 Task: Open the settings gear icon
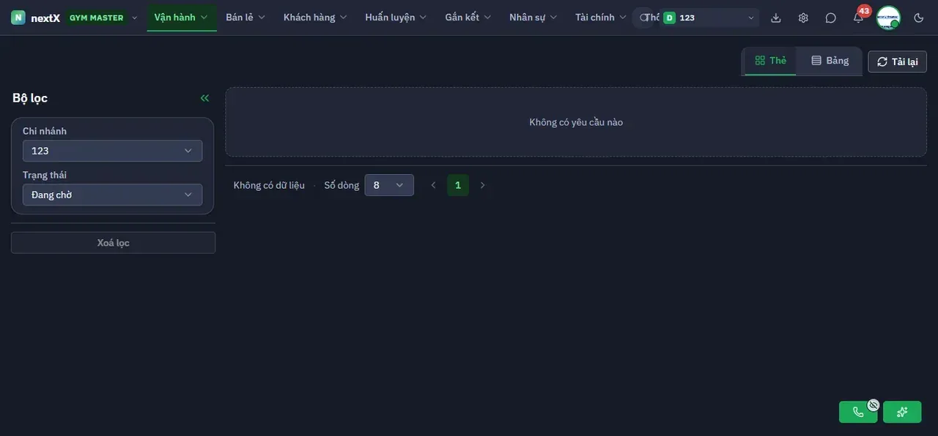pyautogui.click(x=803, y=18)
